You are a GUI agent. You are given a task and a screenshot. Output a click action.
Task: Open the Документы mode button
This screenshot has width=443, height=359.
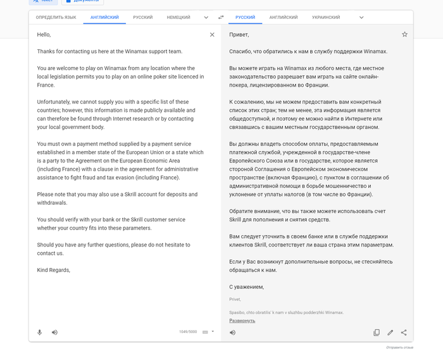(x=82, y=1)
